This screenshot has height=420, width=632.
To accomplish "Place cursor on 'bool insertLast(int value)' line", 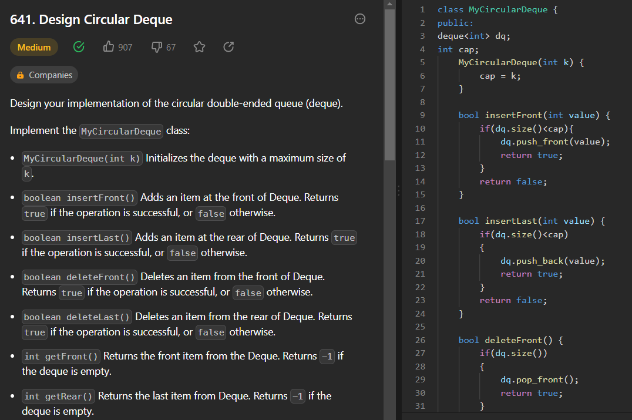I will [532, 221].
